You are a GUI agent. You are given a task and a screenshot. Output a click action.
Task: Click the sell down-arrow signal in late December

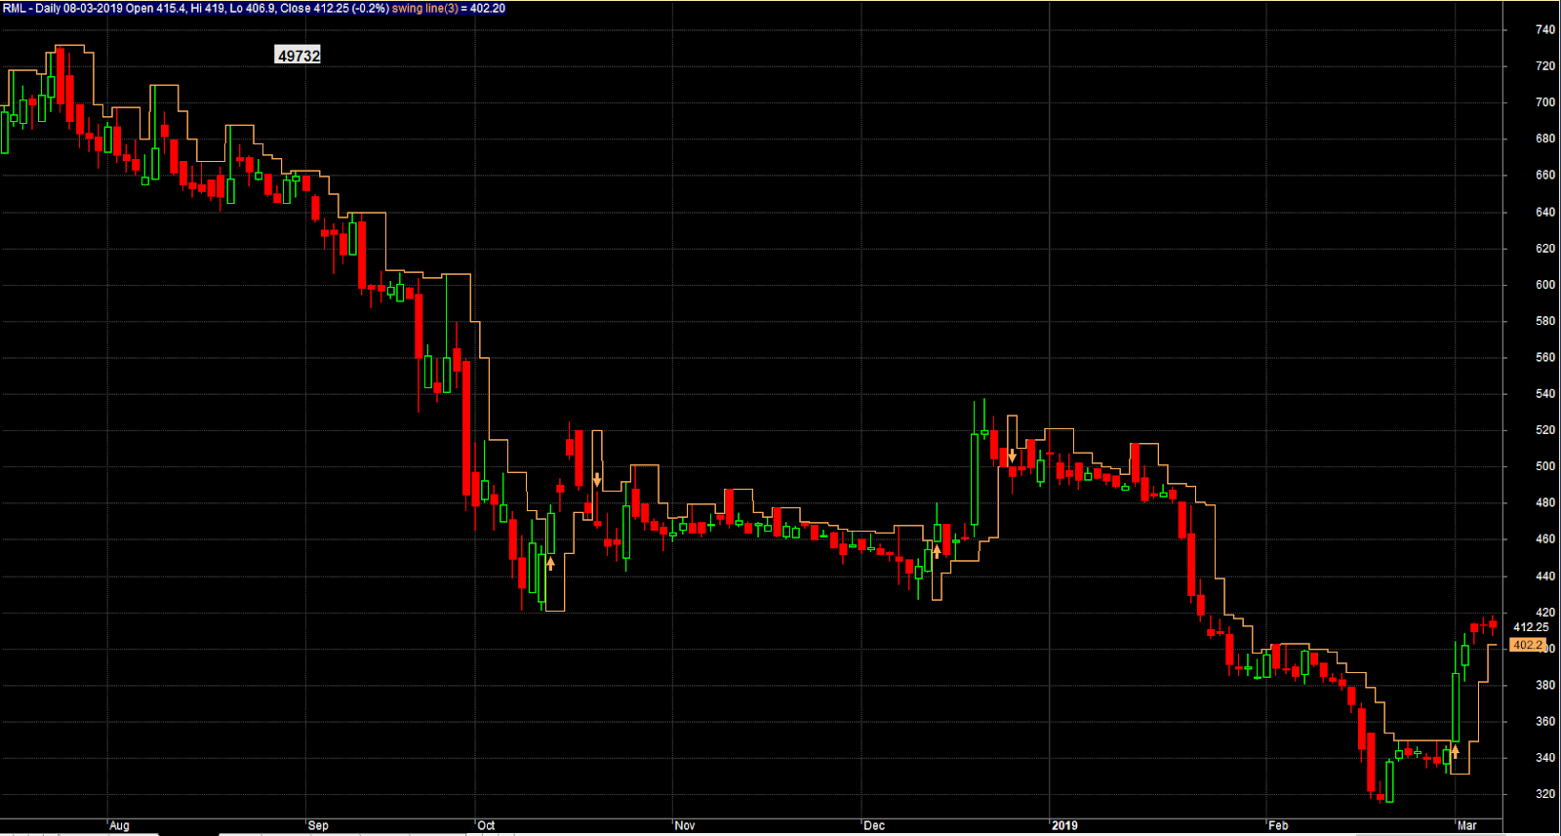coord(1012,456)
